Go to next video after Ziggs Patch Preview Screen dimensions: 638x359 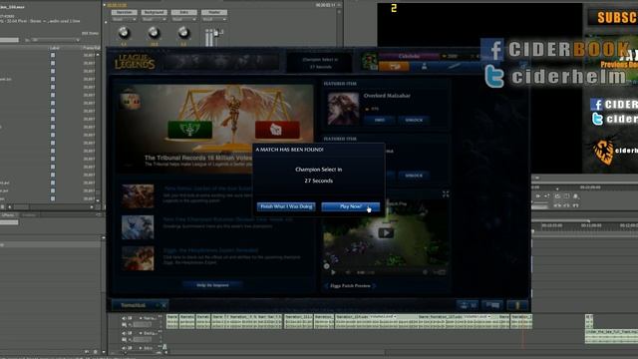374,286
